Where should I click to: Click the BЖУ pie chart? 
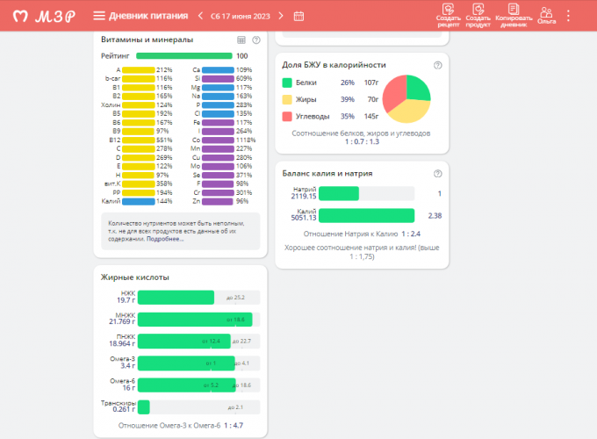click(406, 98)
